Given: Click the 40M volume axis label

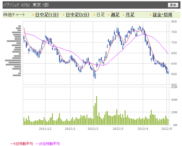Looking at the screenshot, I should pos(174,100).
